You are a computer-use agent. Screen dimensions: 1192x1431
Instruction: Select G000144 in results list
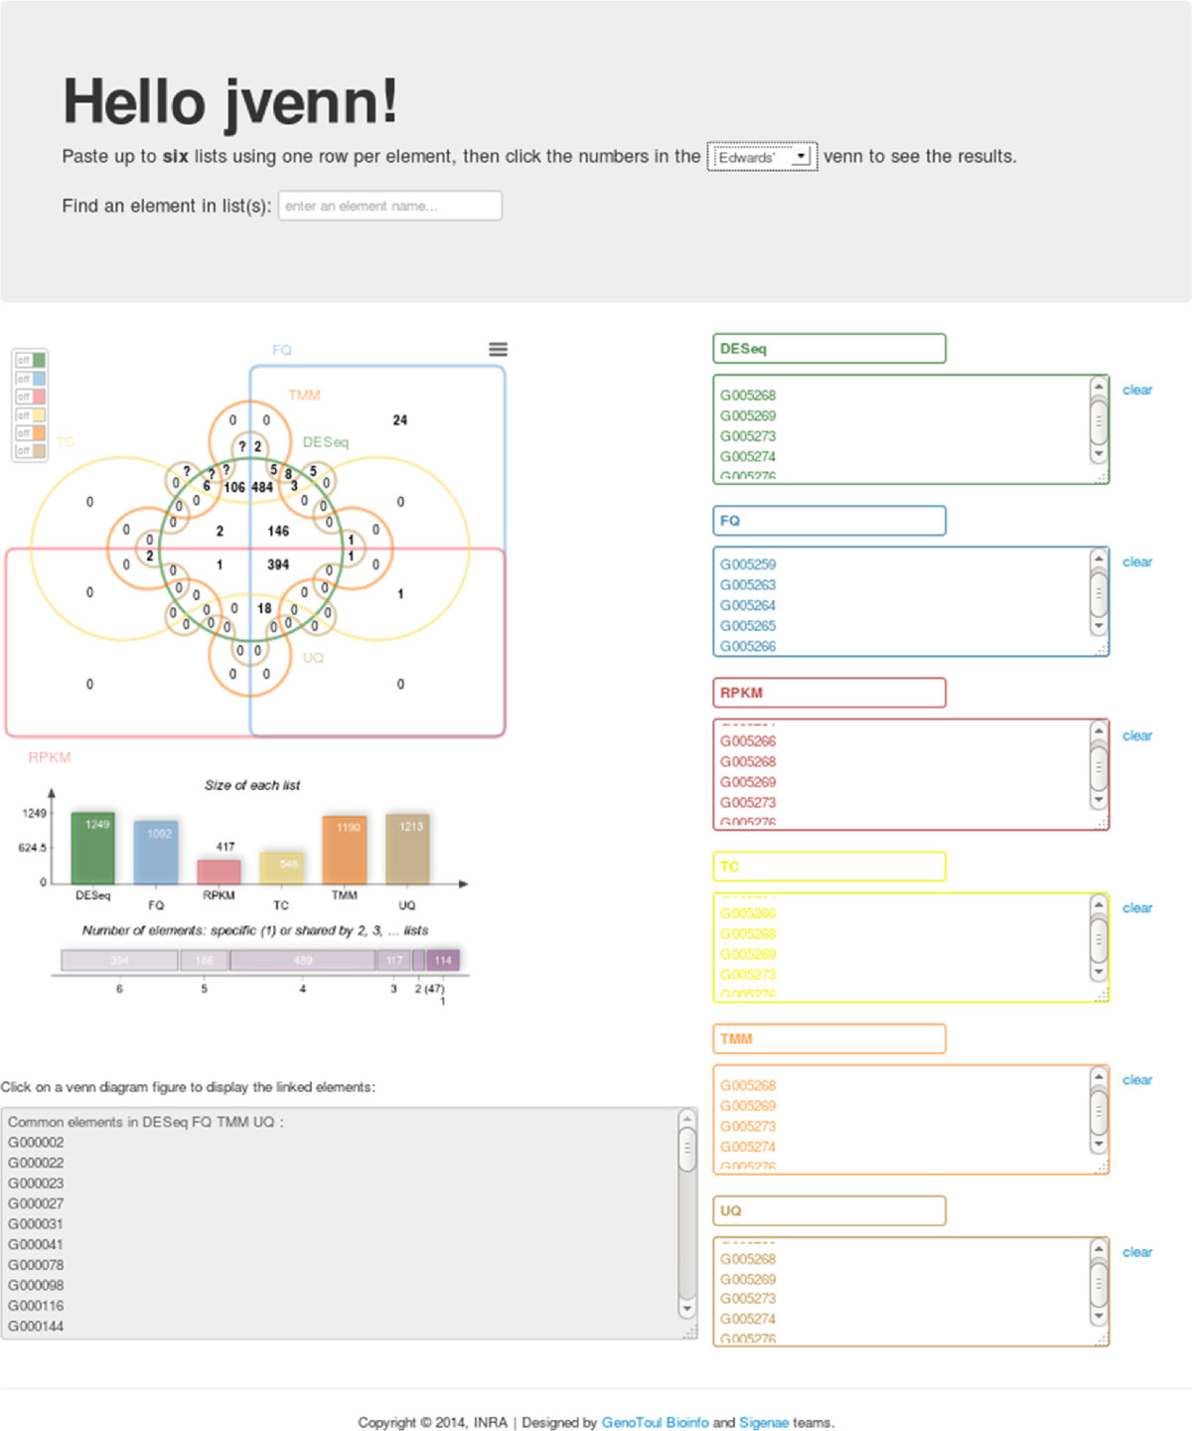point(36,1326)
